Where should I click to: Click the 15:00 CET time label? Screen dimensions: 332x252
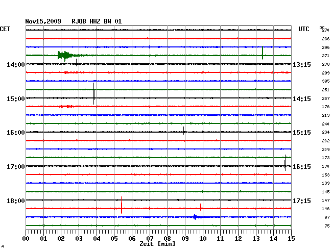(x=16, y=99)
